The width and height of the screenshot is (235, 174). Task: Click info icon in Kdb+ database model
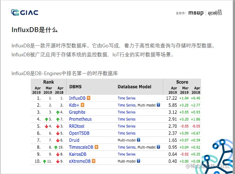[x=158, y=105]
